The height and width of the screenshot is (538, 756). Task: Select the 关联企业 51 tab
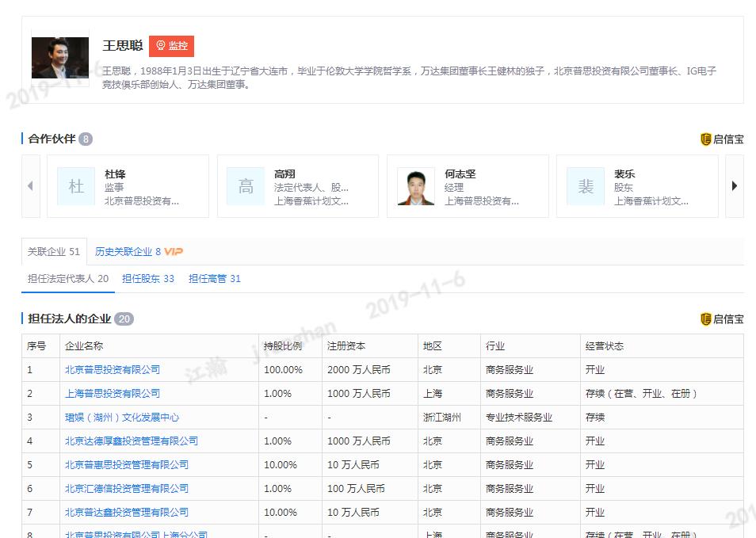[54, 252]
